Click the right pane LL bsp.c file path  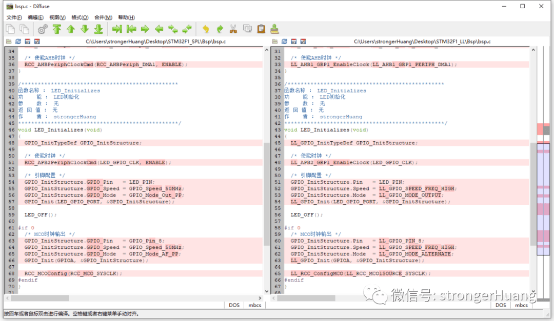(422, 41)
